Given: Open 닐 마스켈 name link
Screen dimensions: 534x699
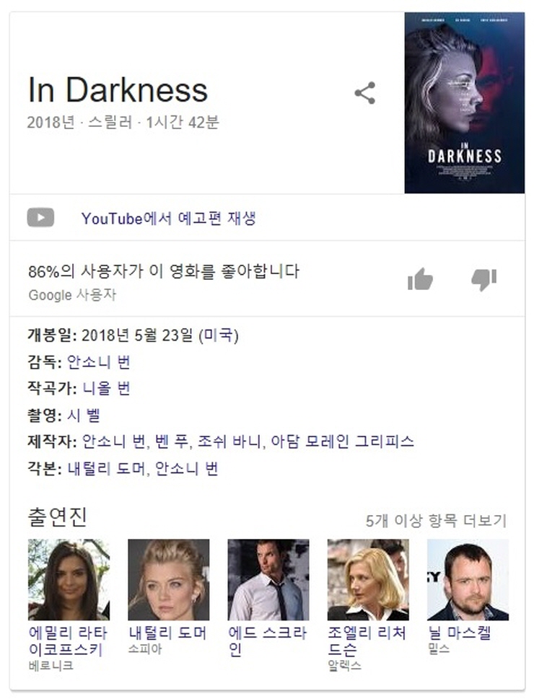Looking at the screenshot, I should [460, 633].
